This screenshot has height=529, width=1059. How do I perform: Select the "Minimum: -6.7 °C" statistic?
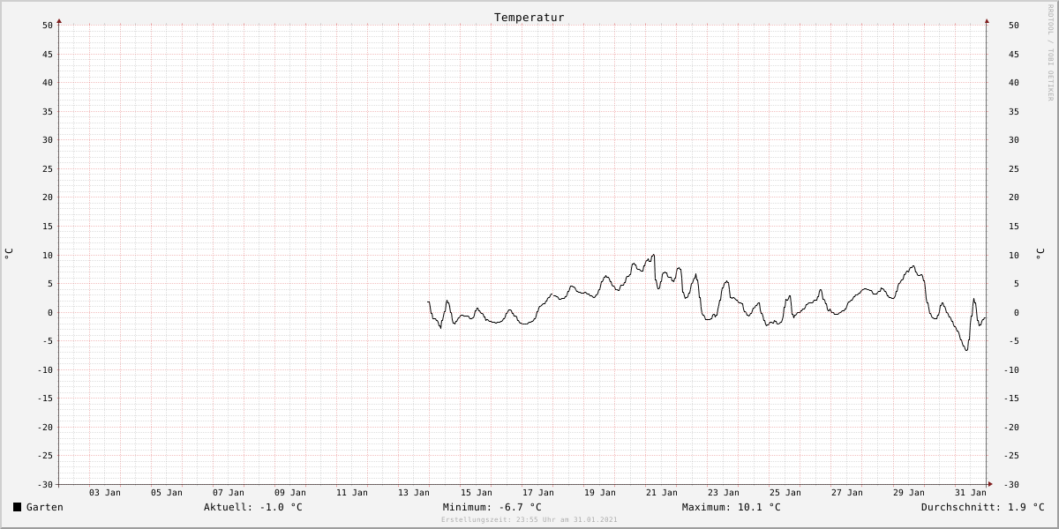click(492, 507)
